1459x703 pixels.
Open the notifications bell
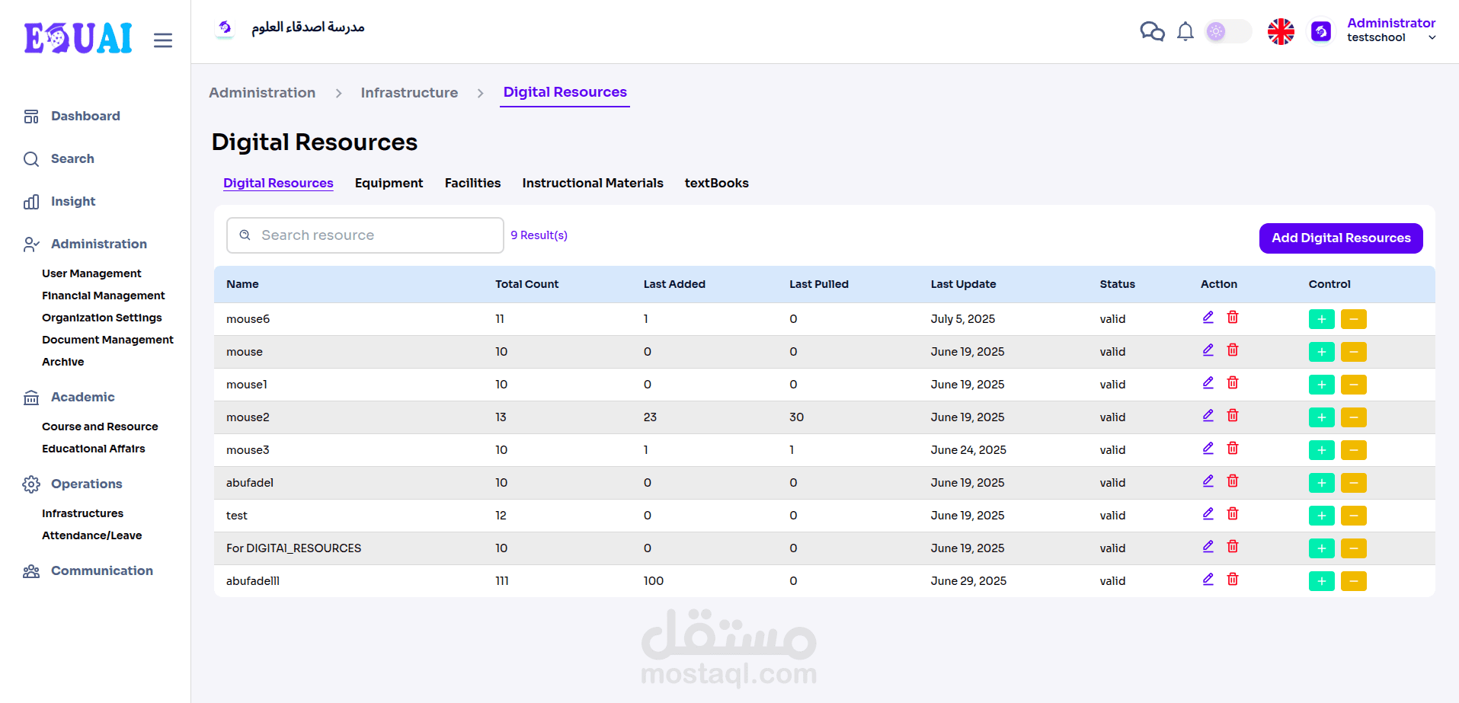(x=1185, y=31)
